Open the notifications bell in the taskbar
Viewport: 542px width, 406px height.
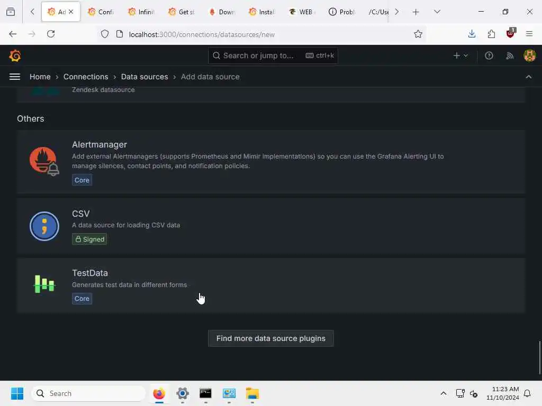pyautogui.click(x=527, y=393)
